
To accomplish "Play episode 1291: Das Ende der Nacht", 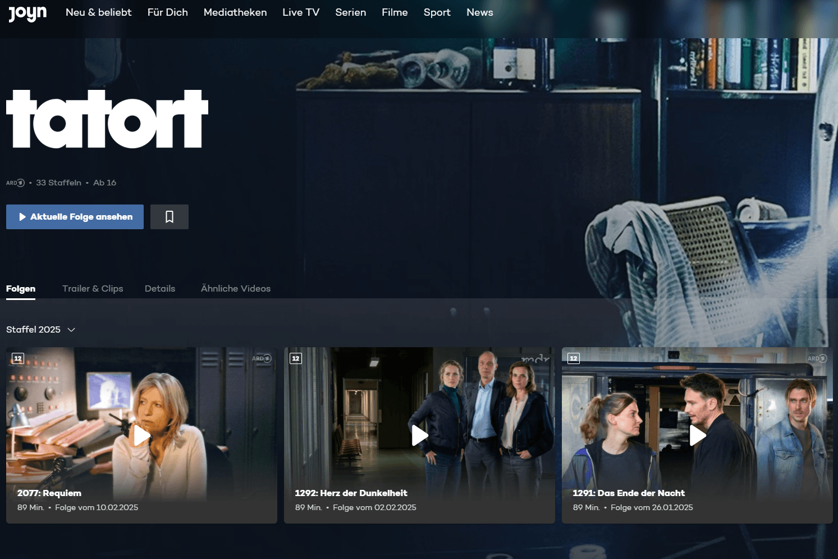I will click(x=697, y=435).
